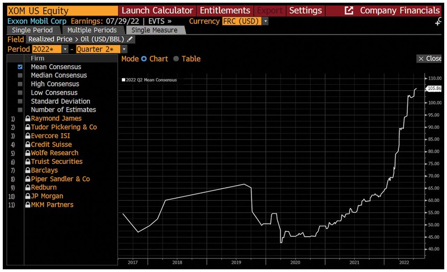The width and height of the screenshot is (447, 272).
Task: Click the 105.86 value marker on the price axis
Action: point(434,89)
